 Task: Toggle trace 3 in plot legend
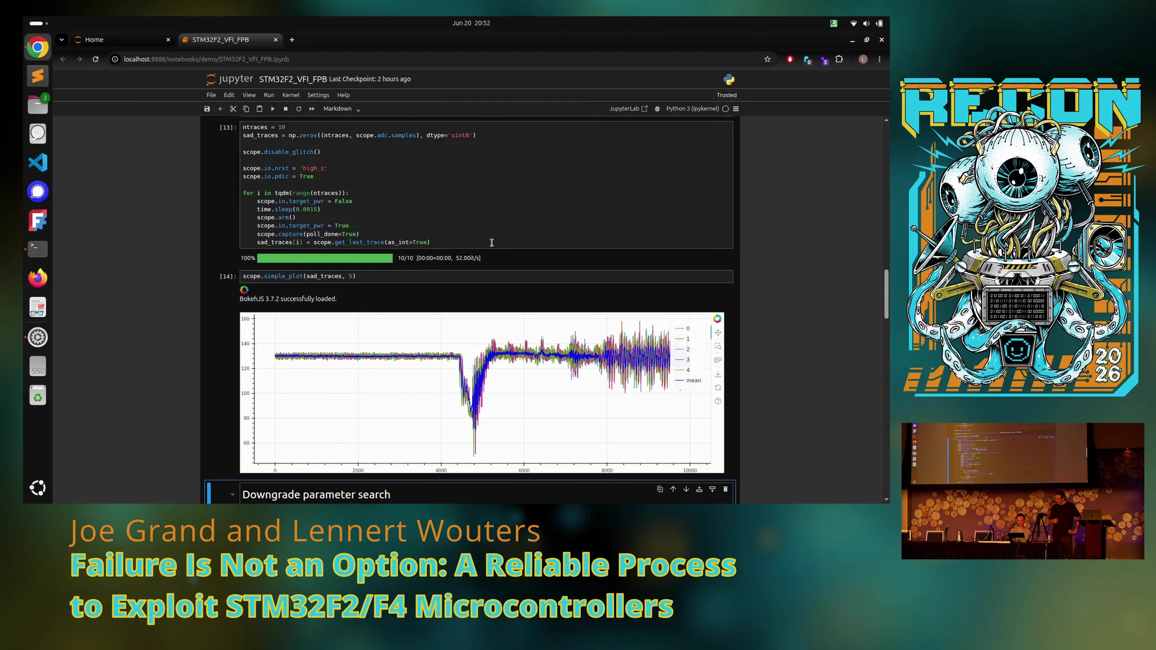pos(682,359)
